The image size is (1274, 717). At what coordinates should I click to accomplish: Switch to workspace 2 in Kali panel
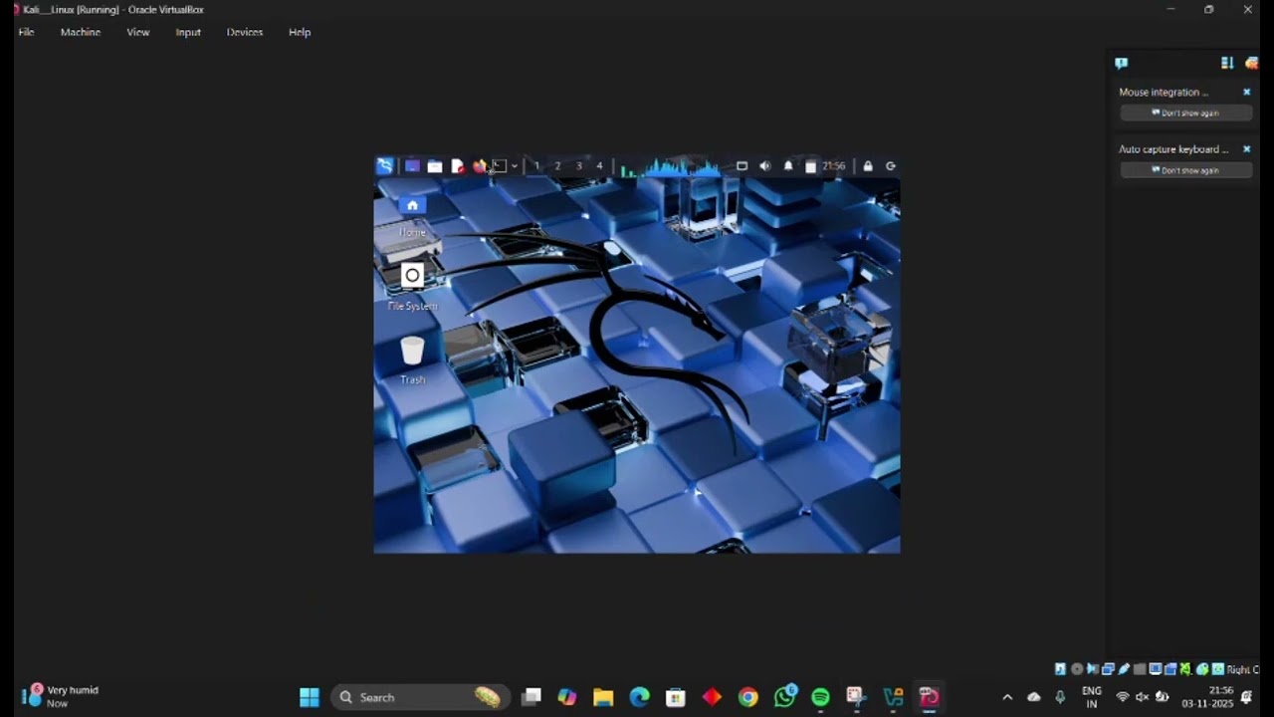(557, 166)
